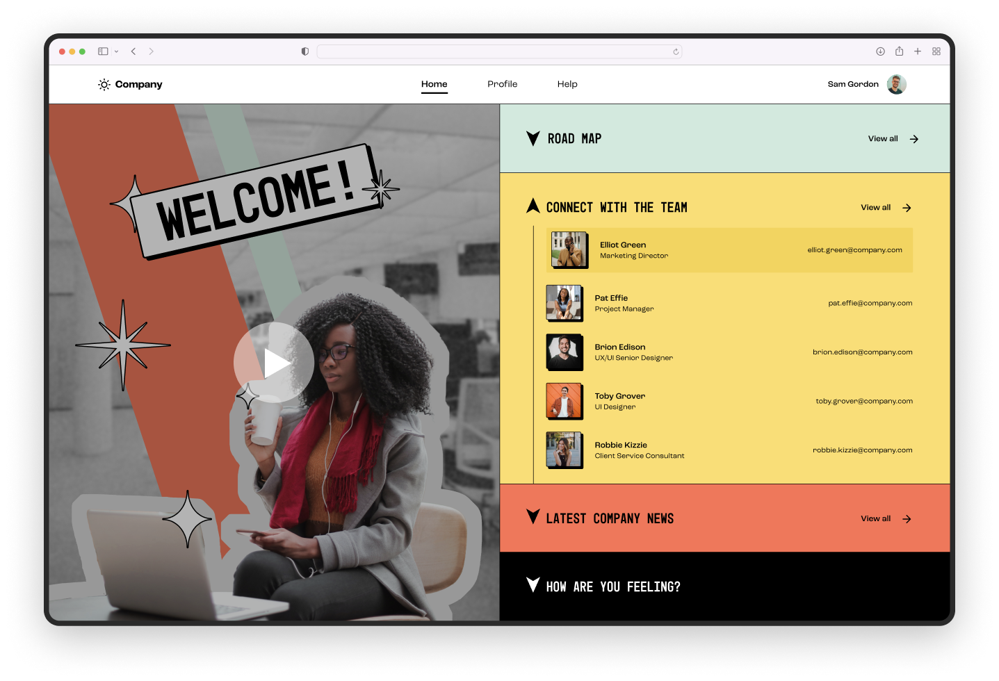The width and height of the screenshot is (999, 681).
Task: Click elliot.green@company.com email
Action: tap(855, 250)
